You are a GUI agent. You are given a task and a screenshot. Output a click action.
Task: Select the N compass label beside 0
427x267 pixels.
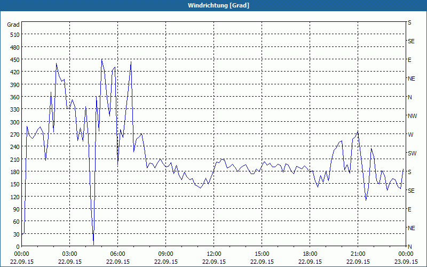(x=409, y=247)
